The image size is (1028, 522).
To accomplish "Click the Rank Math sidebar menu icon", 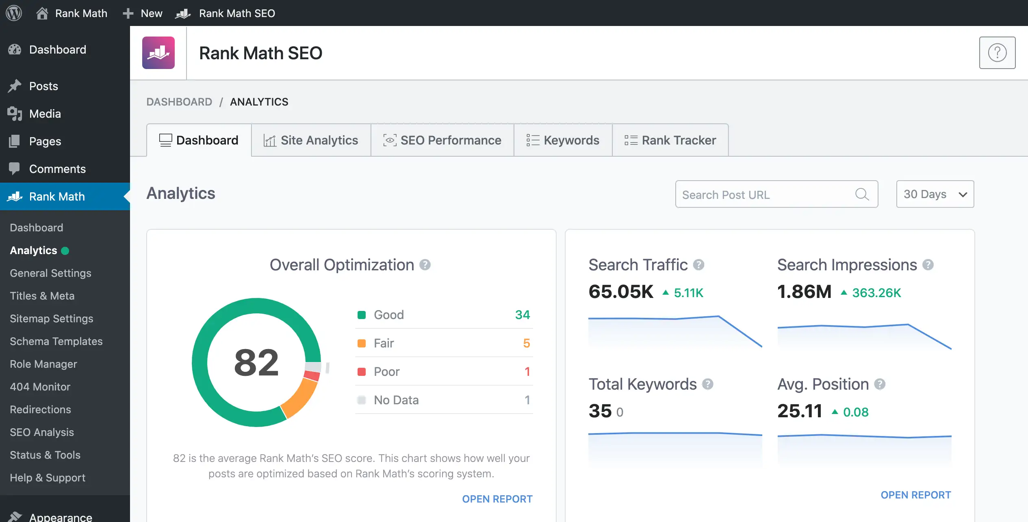I will tap(15, 196).
